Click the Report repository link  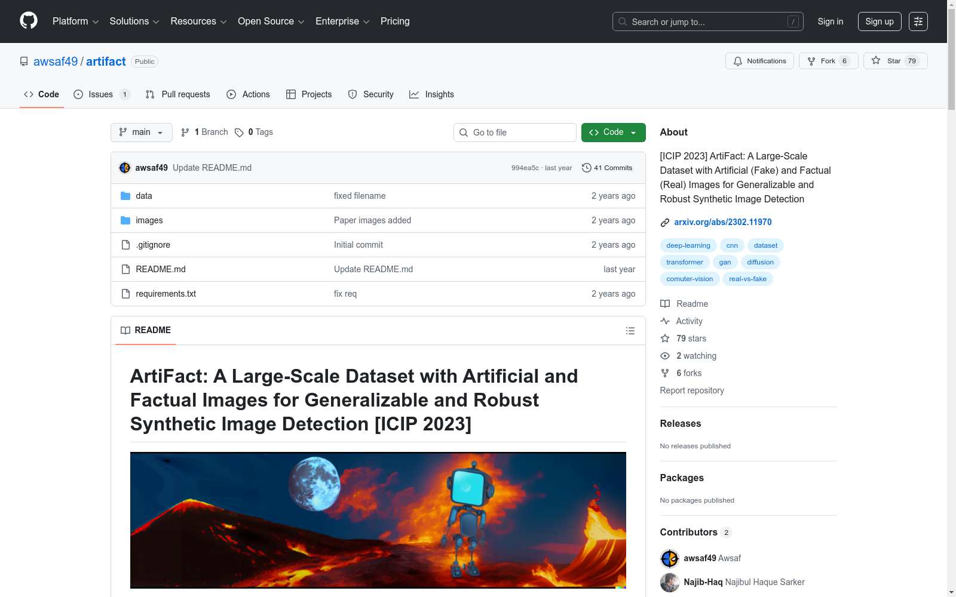[x=692, y=390]
